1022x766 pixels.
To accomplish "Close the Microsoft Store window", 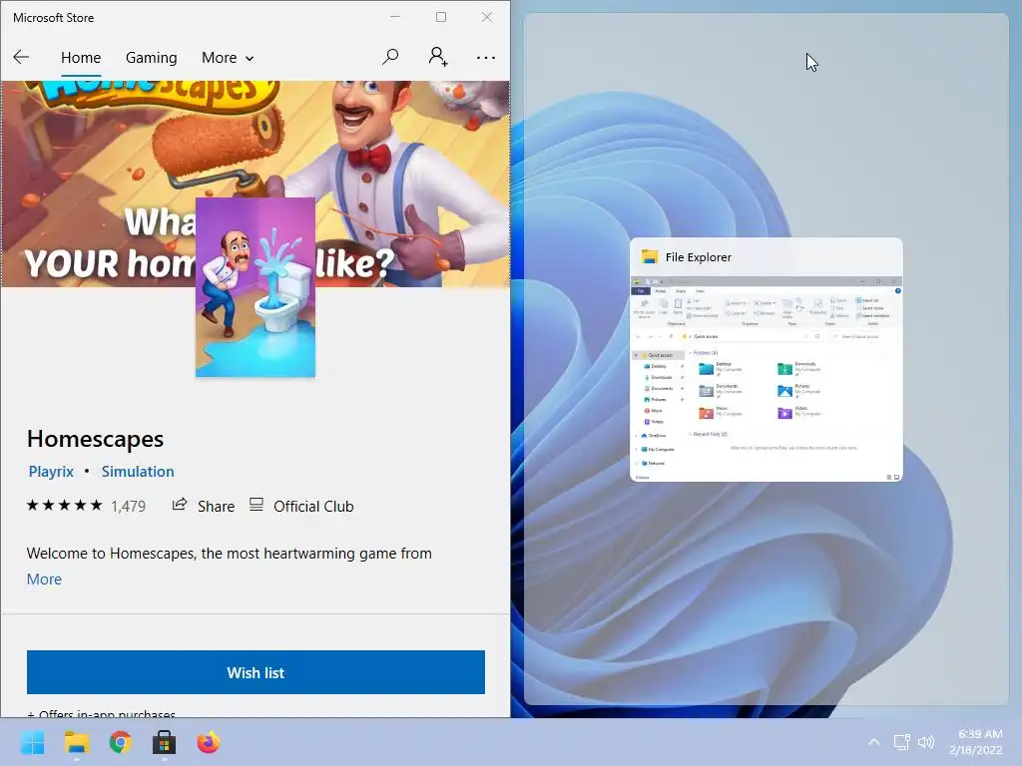I will 487,17.
